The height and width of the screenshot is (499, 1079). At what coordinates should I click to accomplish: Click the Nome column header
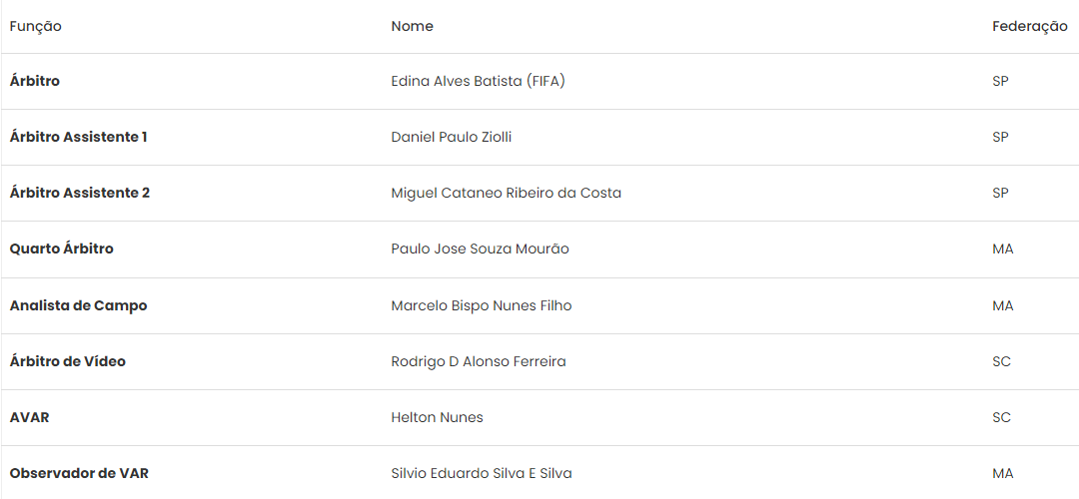point(412,26)
